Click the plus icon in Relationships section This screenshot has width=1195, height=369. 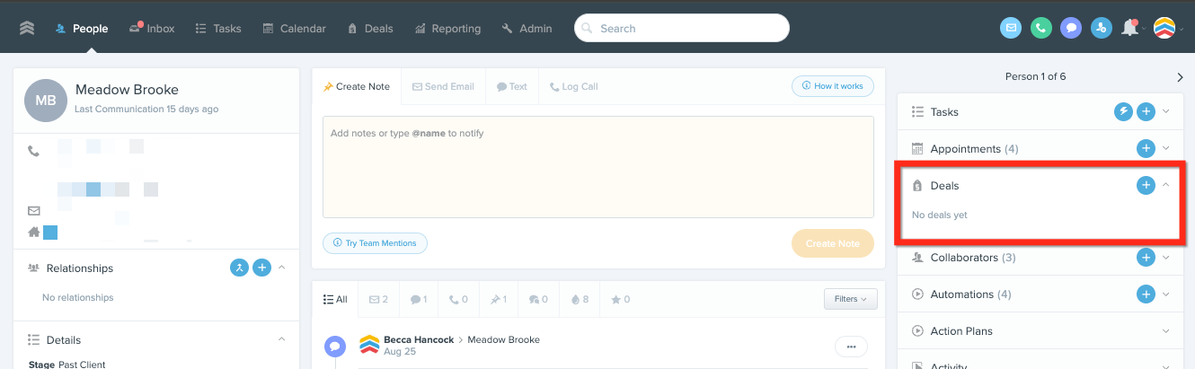click(261, 268)
